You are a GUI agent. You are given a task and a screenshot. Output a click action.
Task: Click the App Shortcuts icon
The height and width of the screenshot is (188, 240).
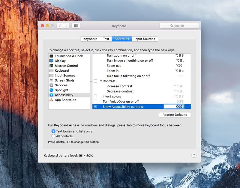point(51,100)
